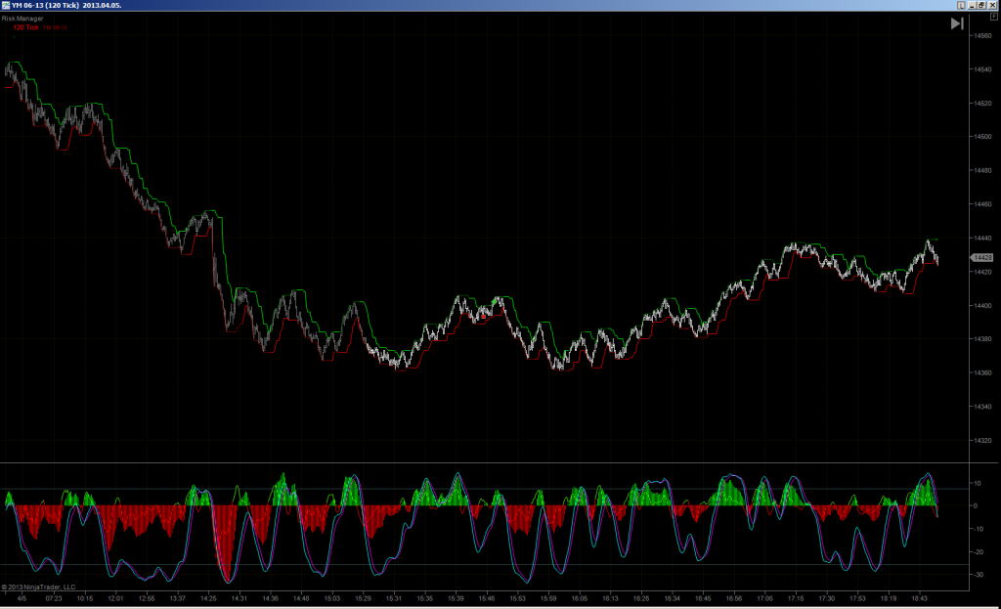Select the red 120 Tick label
The width and height of the screenshot is (1001, 609).
[26, 27]
